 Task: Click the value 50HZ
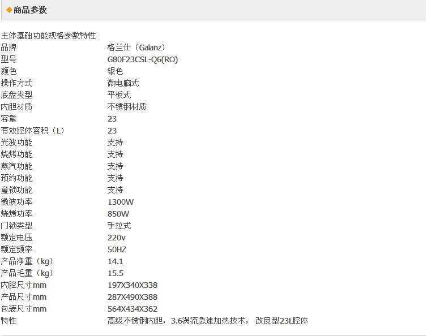(117, 250)
